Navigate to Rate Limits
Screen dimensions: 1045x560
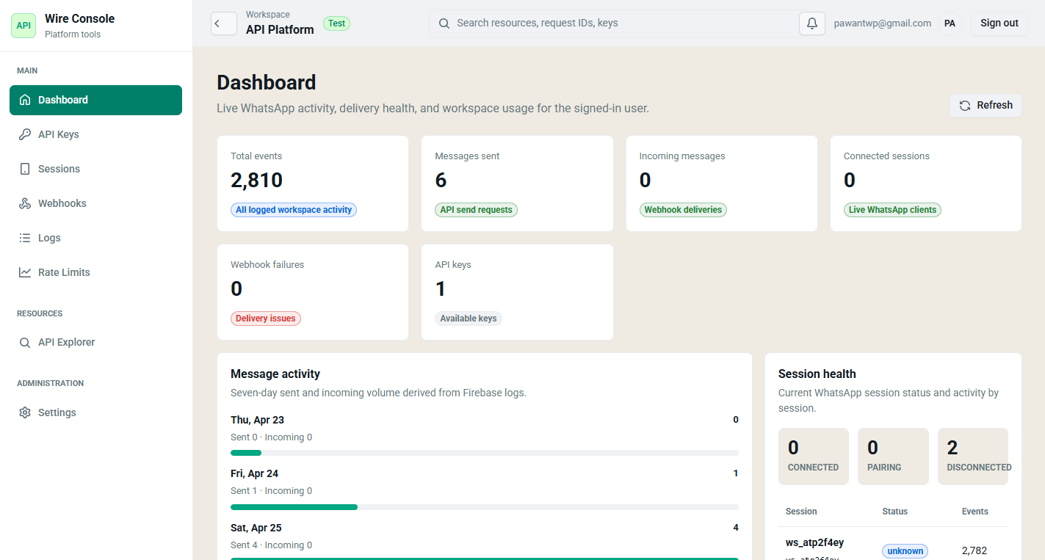click(x=95, y=272)
